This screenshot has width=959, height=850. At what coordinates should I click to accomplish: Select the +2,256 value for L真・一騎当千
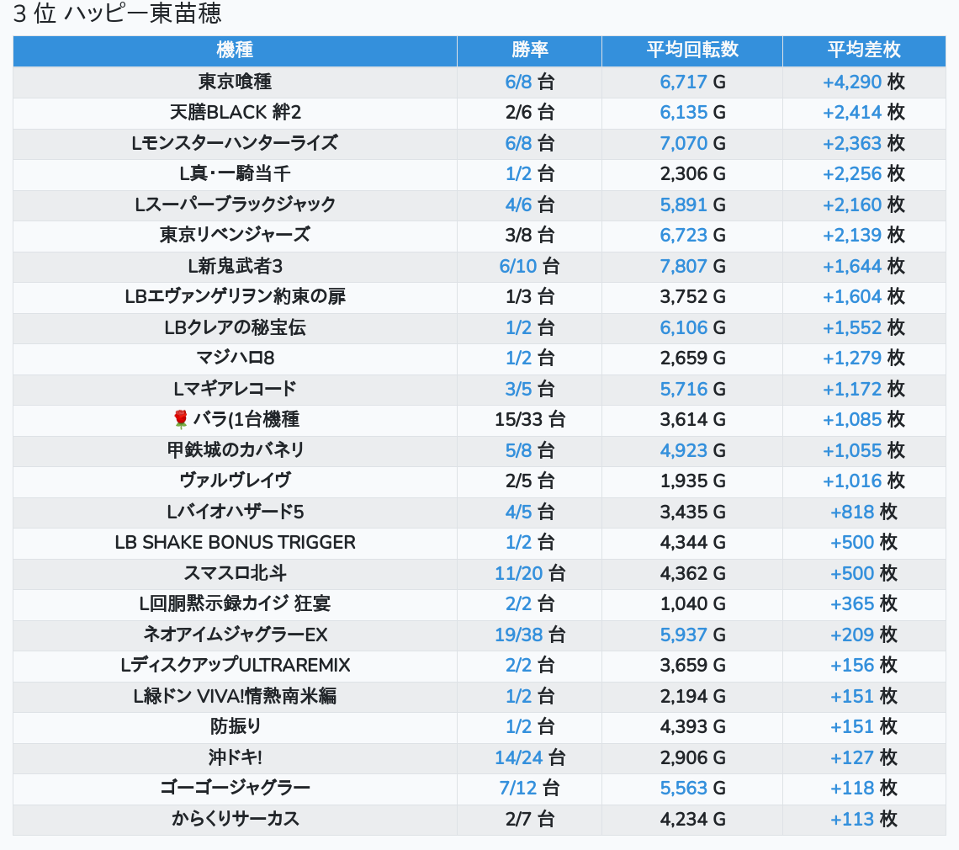tap(851, 173)
